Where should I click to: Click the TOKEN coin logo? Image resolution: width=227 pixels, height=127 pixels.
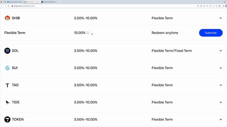coord(7,119)
